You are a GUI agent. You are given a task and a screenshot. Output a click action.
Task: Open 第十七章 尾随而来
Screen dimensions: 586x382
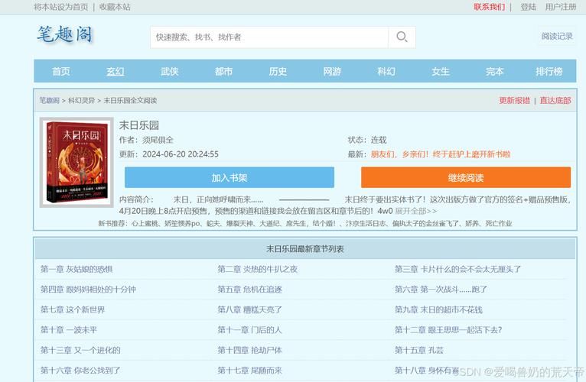click(249, 371)
